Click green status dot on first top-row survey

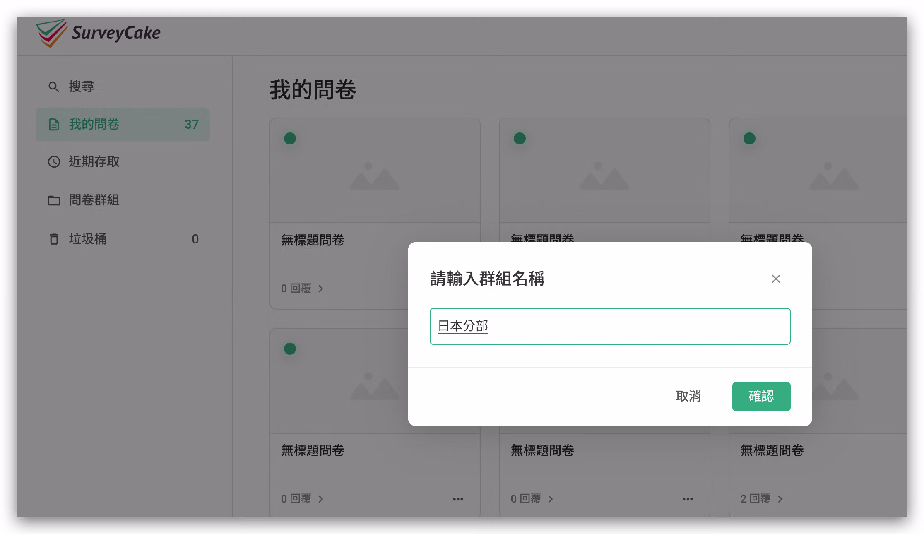(x=290, y=138)
